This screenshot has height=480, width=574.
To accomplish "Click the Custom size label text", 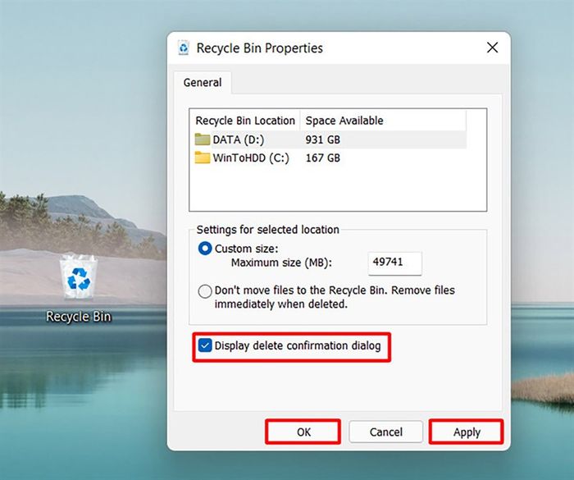I will 246,249.
